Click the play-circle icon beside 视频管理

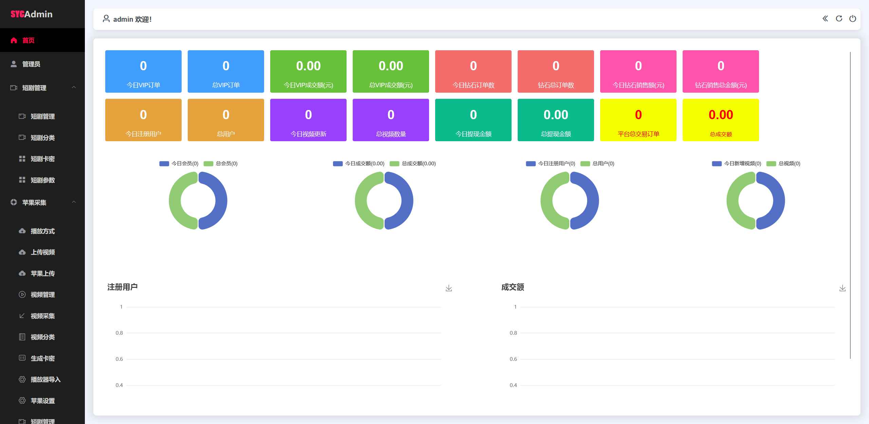point(22,295)
